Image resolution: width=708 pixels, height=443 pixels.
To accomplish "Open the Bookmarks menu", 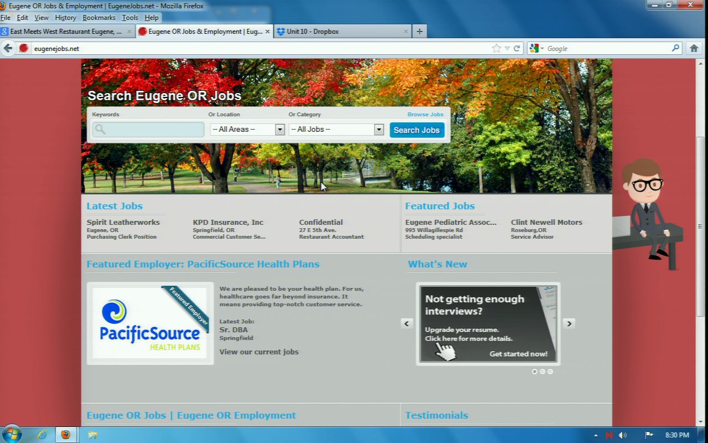I will click(x=99, y=18).
